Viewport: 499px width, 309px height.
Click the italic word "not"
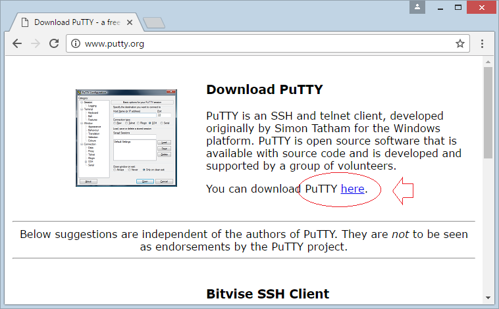[x=400, y=234]
